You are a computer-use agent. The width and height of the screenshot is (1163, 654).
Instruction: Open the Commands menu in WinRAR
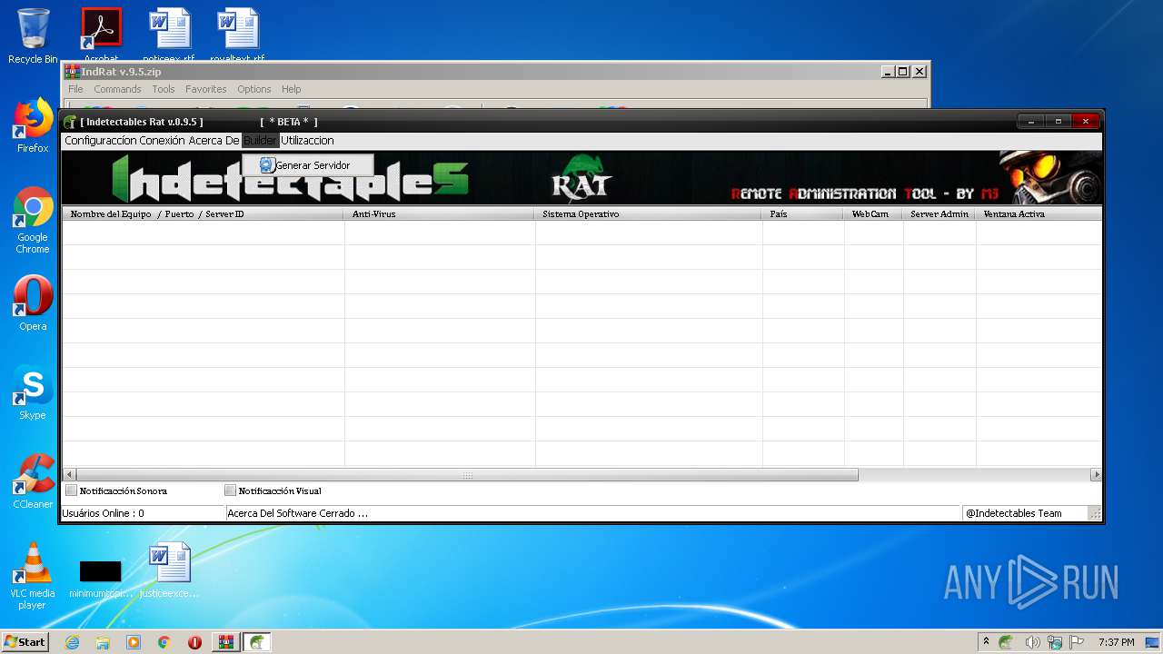pyautogui.click(x=117, y=89)
